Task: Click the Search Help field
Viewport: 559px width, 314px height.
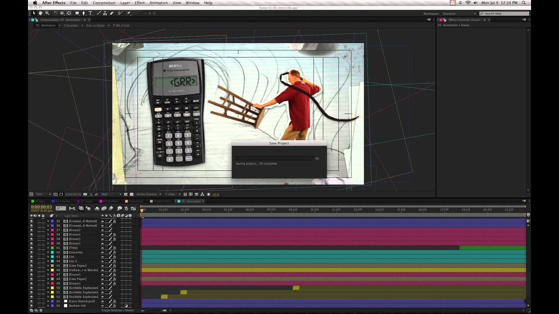Action: [x=504, y=14]
